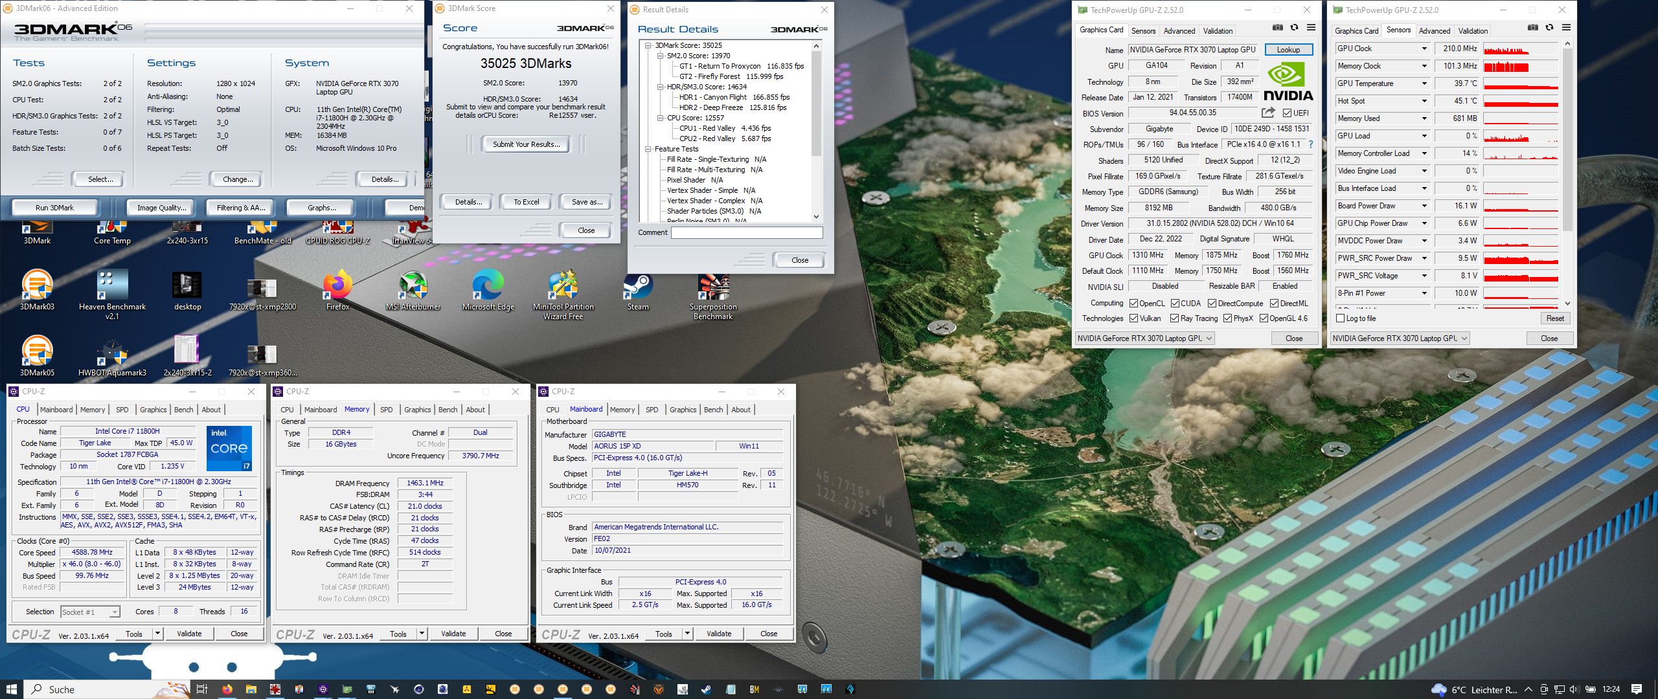Viewport: 1658px width, 699px height.
Task: Refresh GPU-Z Graphics Card window
Action: click(1294, 28)
